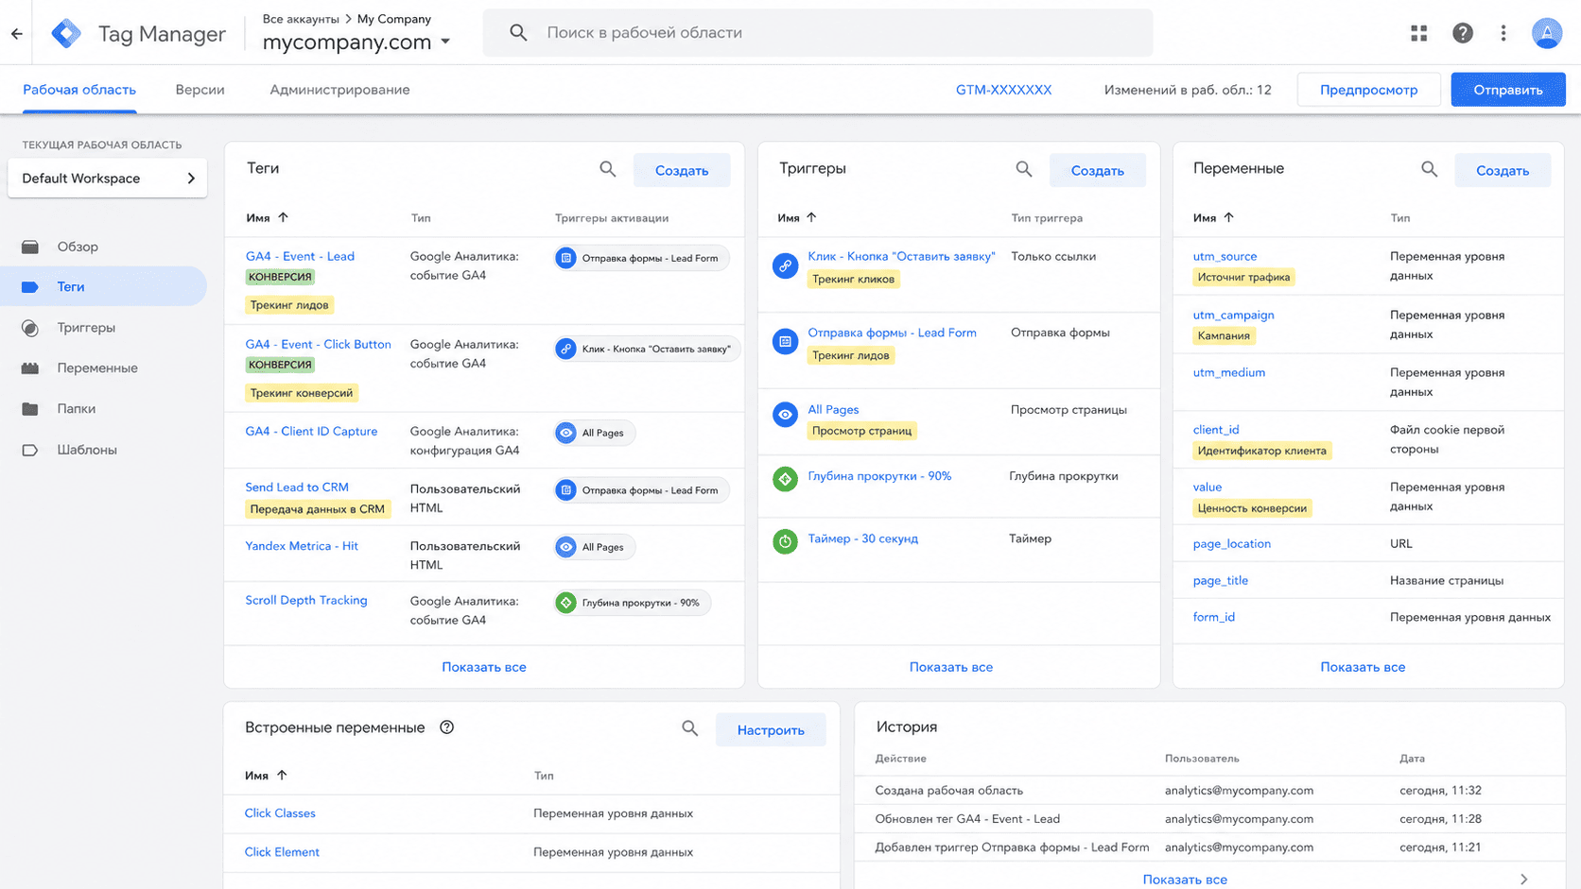Click the Отправить button

tap(1508, 90)
